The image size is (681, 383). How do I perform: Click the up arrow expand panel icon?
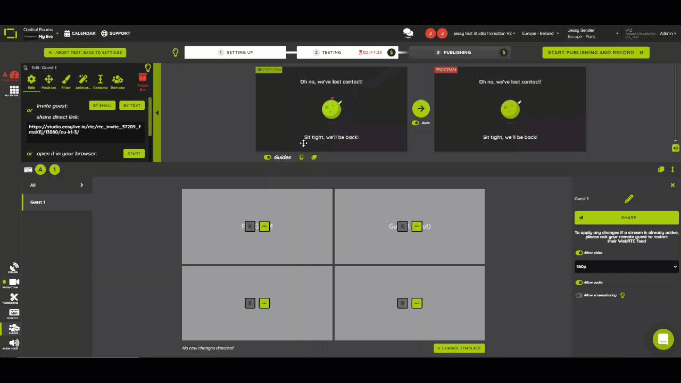pyautogui.click(x=672, y=169)
